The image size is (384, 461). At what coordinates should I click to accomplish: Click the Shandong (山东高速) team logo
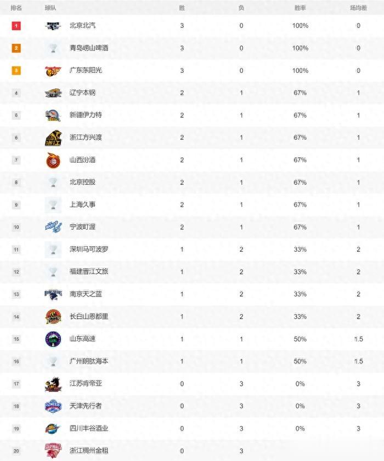pos(53,339)
